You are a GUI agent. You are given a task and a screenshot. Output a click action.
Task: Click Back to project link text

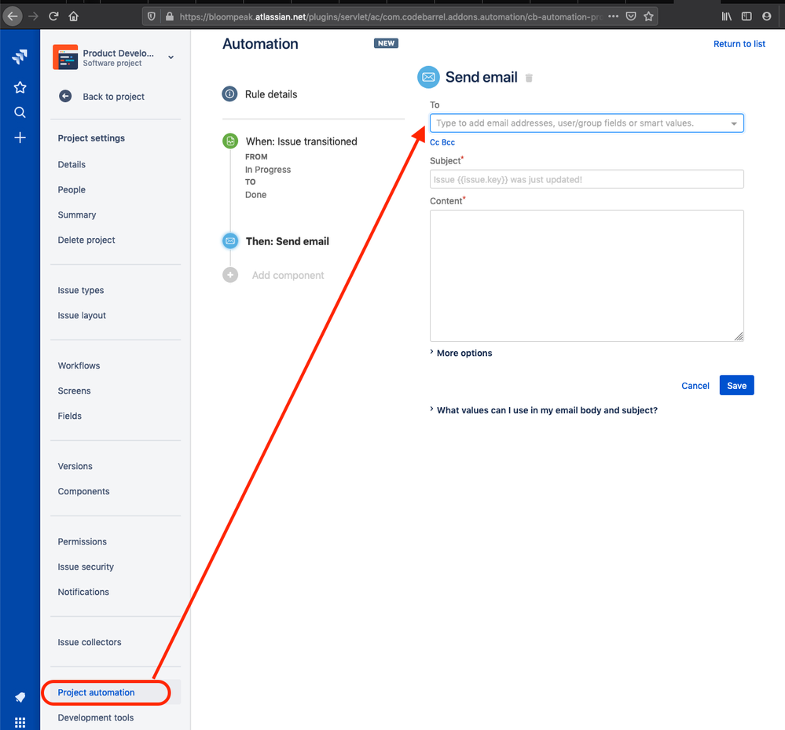tap(114, 97)
